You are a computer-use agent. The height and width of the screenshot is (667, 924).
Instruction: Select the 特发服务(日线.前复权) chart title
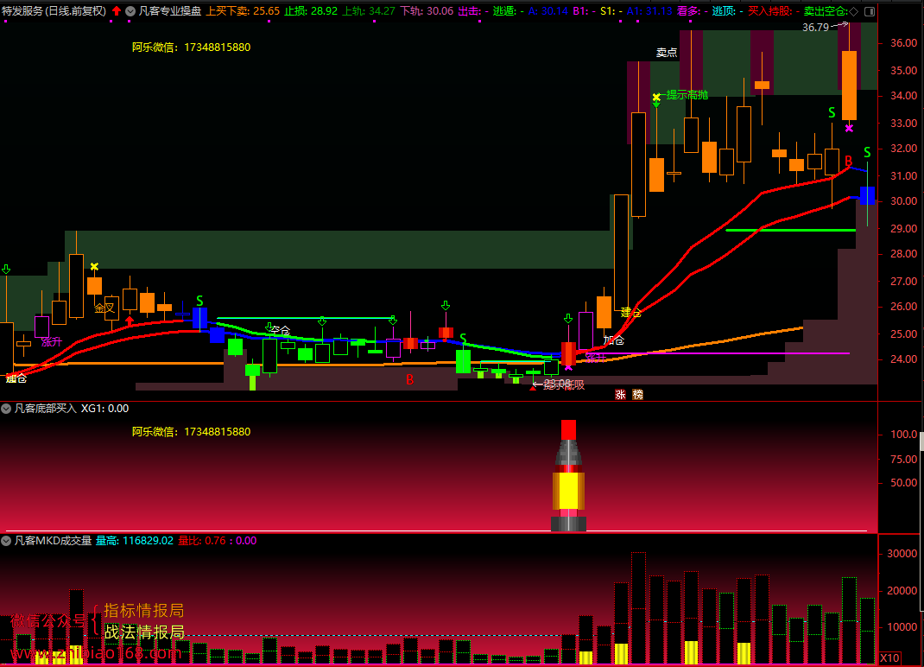(x=54, y=10)
